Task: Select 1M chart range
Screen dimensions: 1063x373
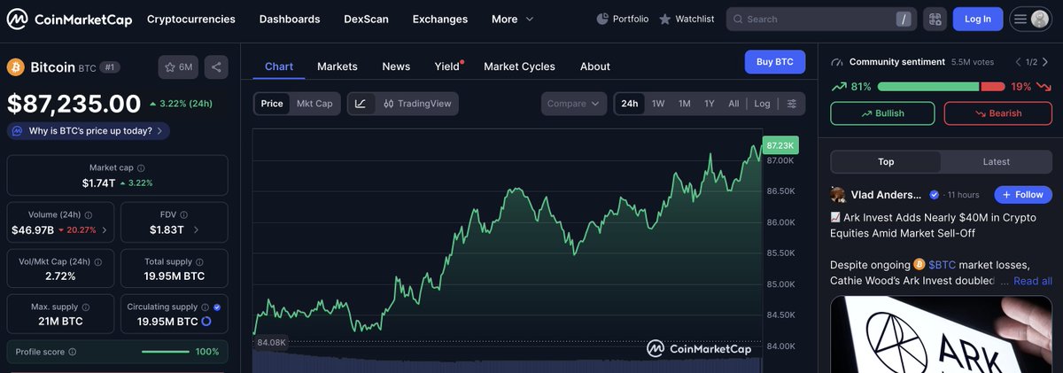Action: coord(685,104)
